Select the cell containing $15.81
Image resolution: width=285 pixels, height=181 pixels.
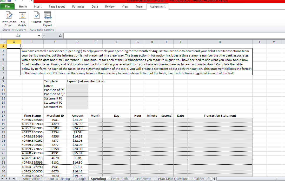click(x=77, y=153)
